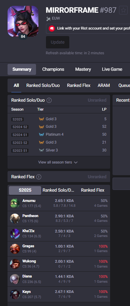The image size is (130, 306).
Task: Click the Tier column header
Action: (40, 110)
